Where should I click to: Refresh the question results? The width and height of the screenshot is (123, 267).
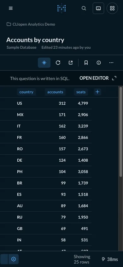[58, 63]
